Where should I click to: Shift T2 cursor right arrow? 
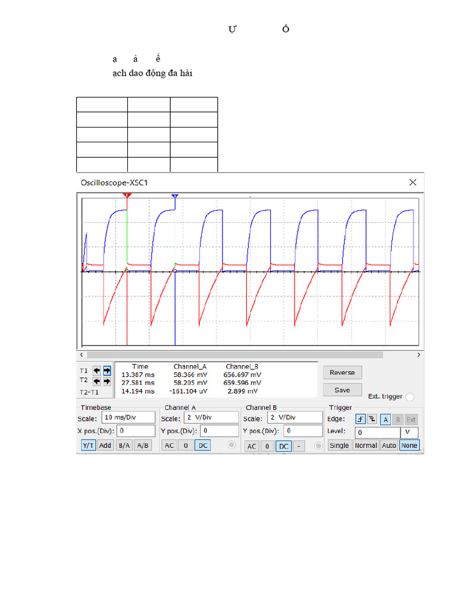tap(107, 381)
